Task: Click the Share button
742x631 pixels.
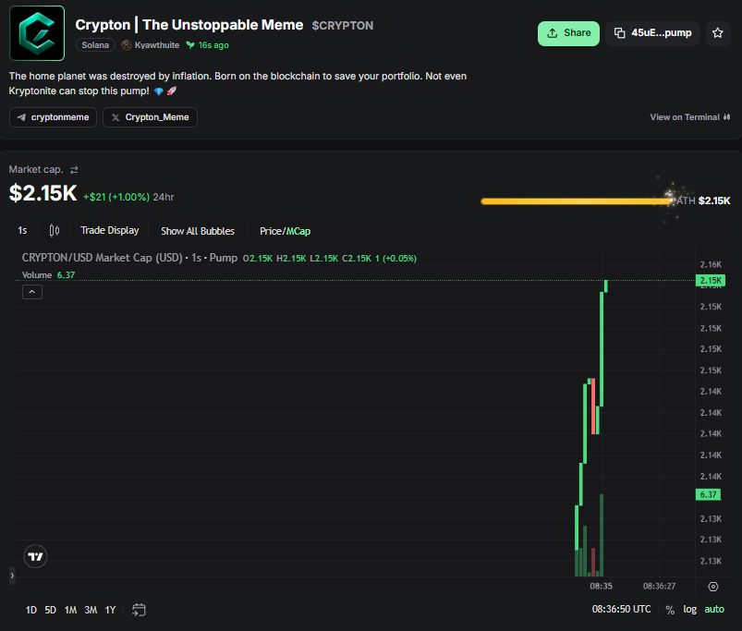Action: pyautogui.click(x=568, y=33)
